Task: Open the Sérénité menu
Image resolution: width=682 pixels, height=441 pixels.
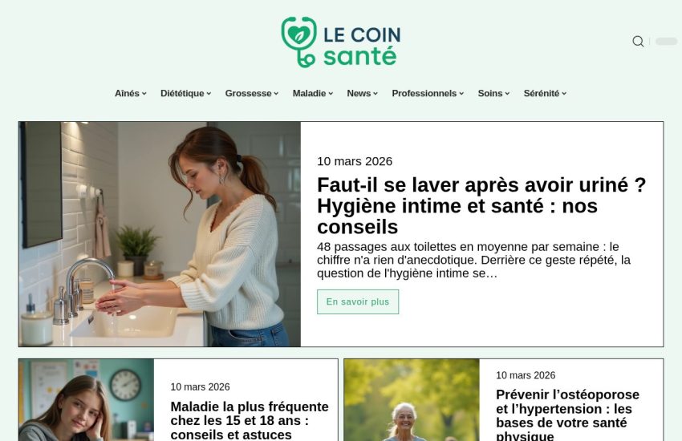Action: click(545, 94)
